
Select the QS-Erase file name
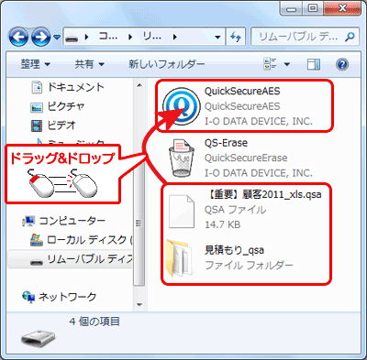pos(226,143)
